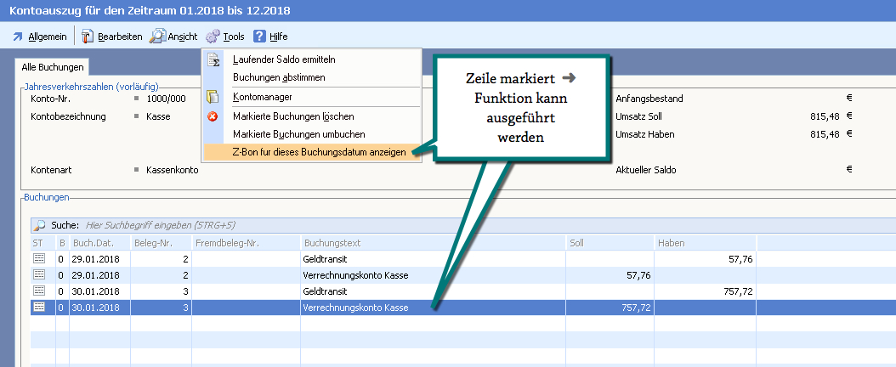
Task: Click the Kontomanager folder icon
Action: [x=213, y=97]
